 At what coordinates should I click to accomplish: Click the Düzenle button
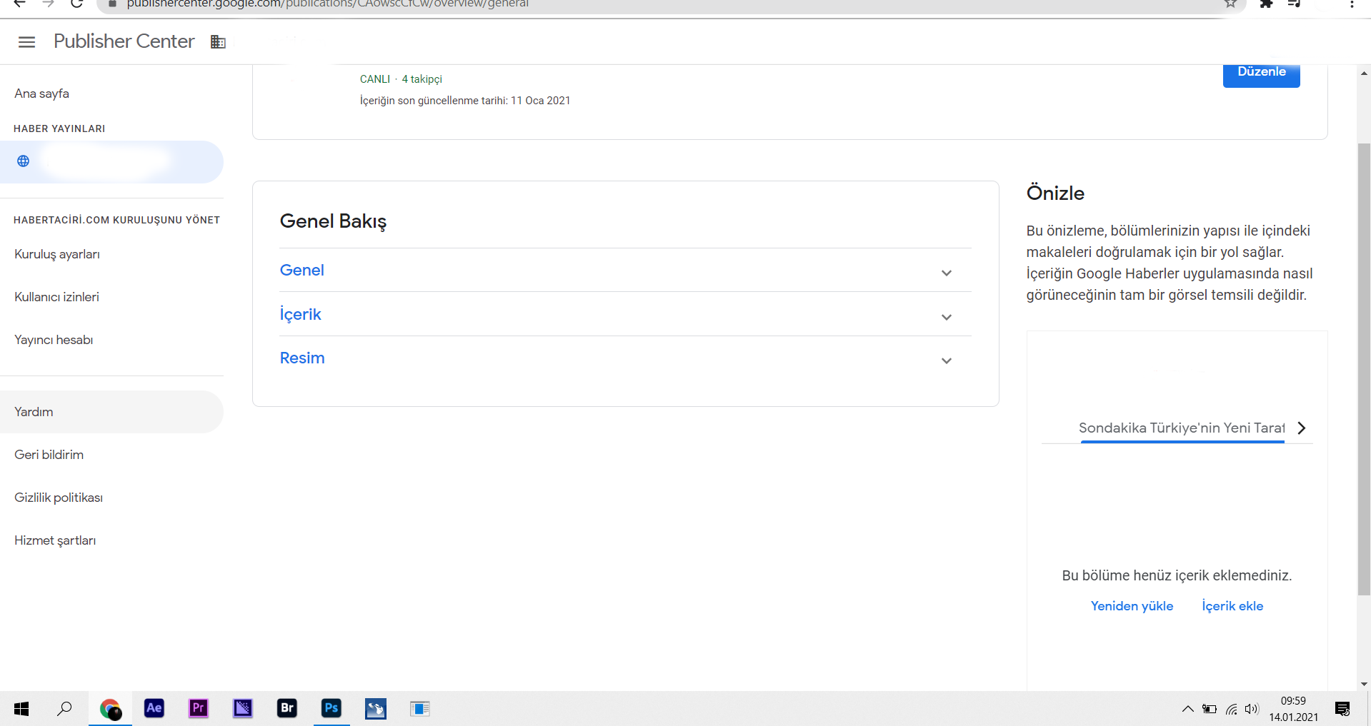pos(1261,74)
